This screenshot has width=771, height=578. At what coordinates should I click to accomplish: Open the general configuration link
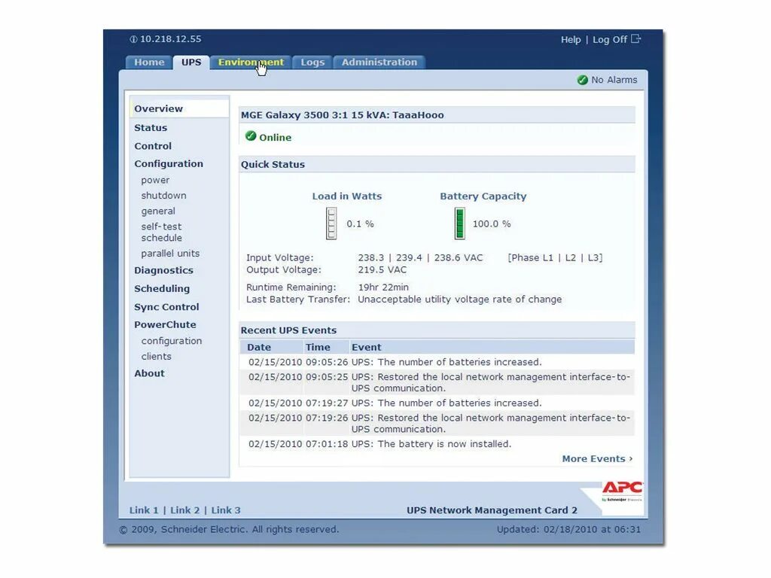tap(158, 211)
